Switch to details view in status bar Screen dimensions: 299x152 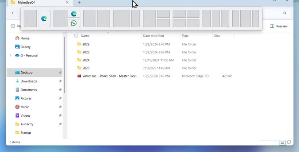282,143
